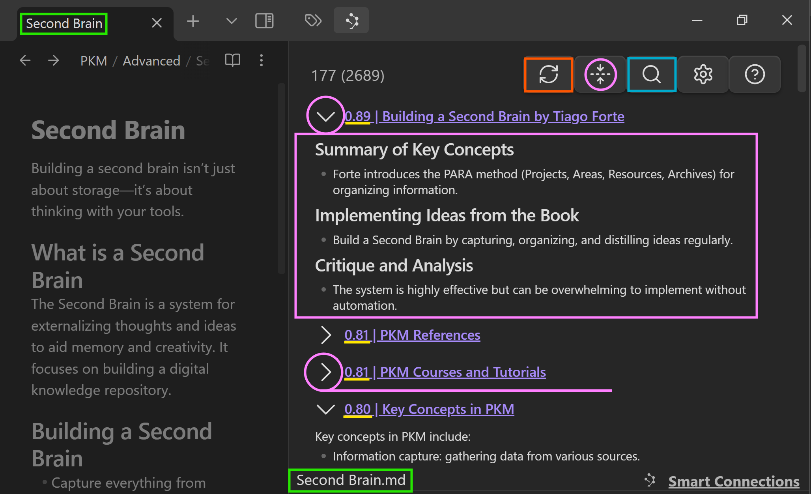
Task: Click the help question mark icon
Action: (755, 74)
